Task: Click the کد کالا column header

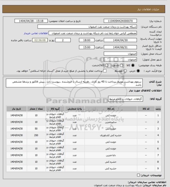Action: coord(146,109)
